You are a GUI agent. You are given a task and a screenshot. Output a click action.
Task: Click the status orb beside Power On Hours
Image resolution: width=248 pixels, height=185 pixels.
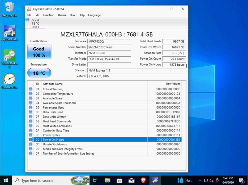coord(31,139)
